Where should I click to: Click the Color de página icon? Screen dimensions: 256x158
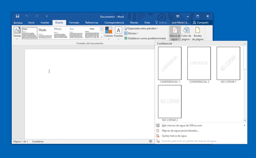186,31
